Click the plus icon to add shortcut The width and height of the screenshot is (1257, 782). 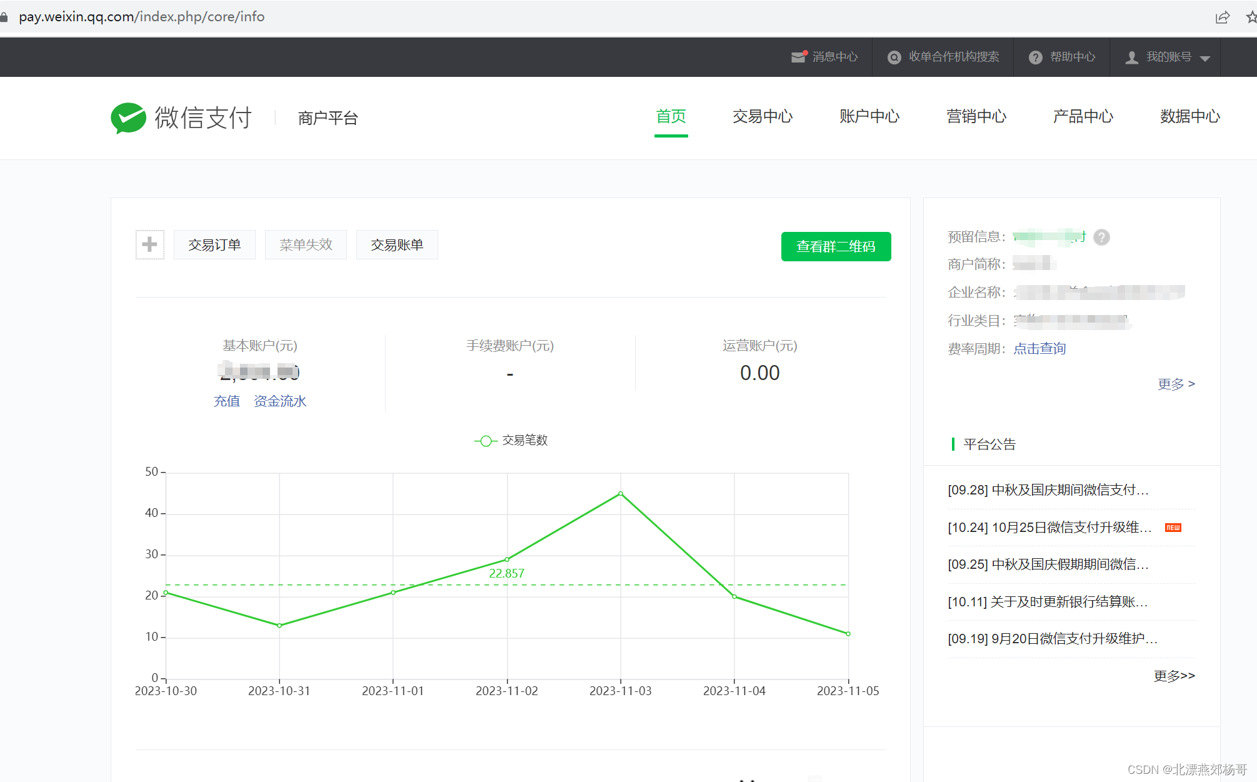[x=150, y=244]
